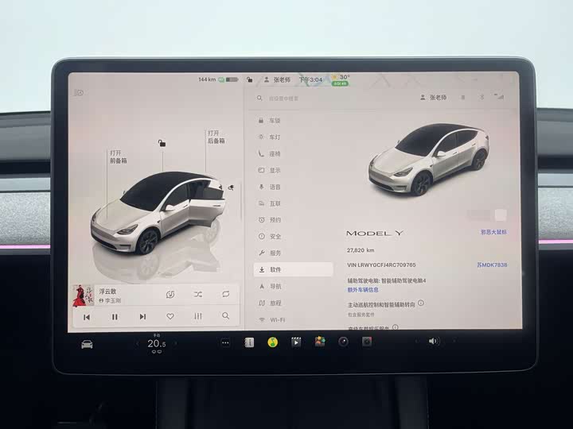
Task: Open the all-apps three-dot launcher
Action: tap(225, 342)
